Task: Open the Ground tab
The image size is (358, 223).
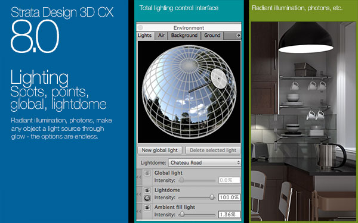Action: point(212,36)
